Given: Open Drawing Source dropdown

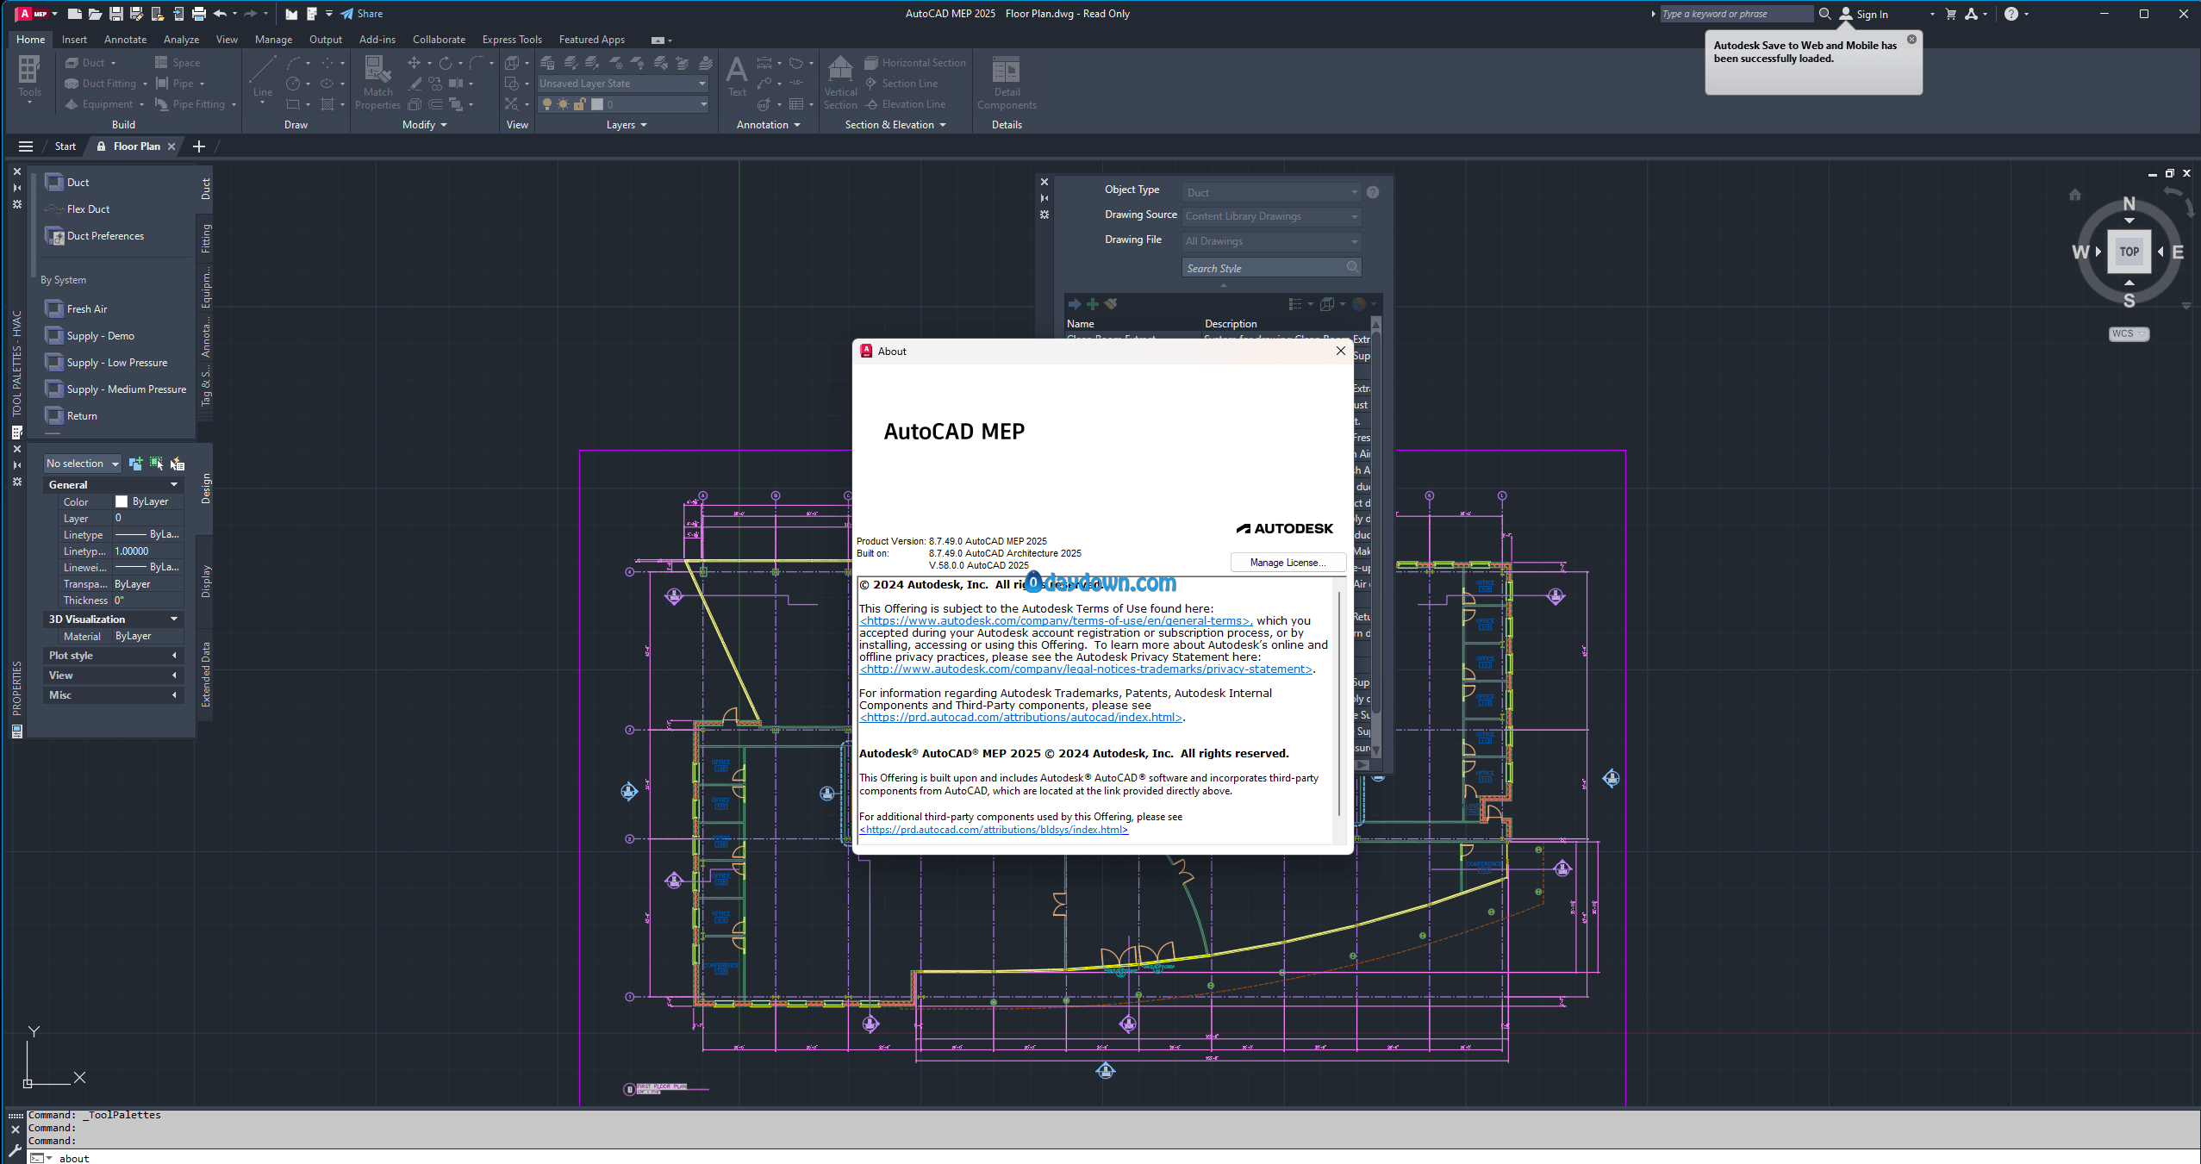Looking at the screenshot, I should click(x=1272, y=216).
